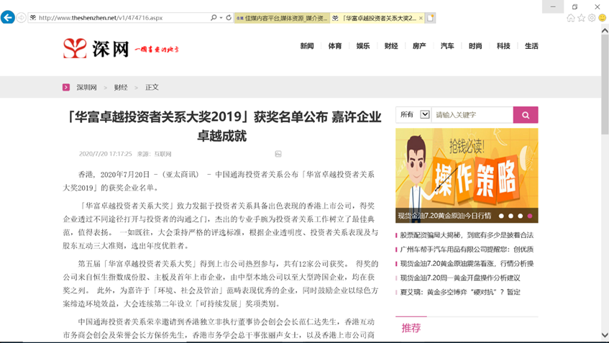Open the 新闻 navigation menu

click(x=307, y=46)
